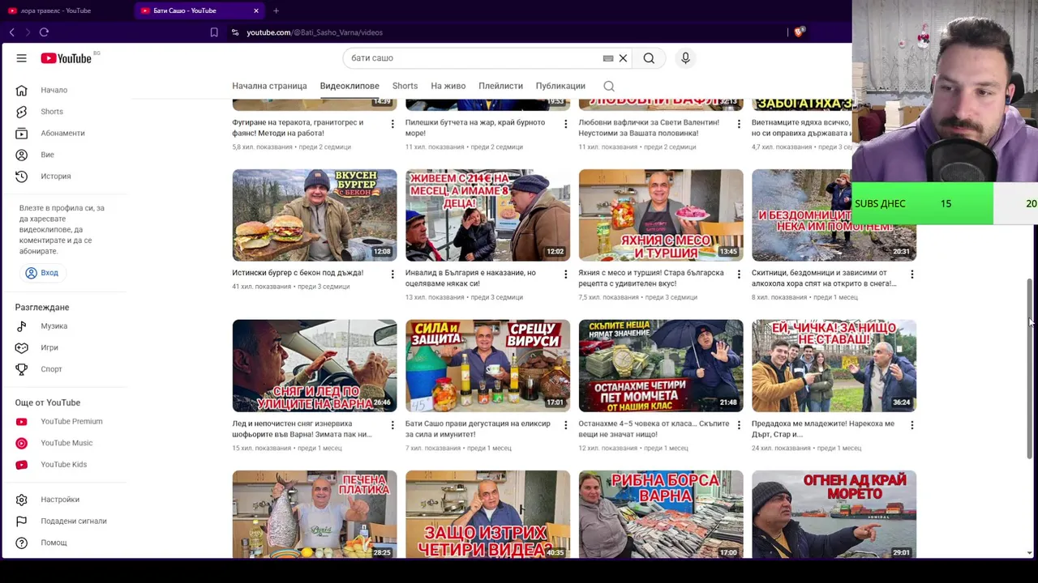Click the YouTube logo
Screen dimensions: 1038x583
point(66,58)
